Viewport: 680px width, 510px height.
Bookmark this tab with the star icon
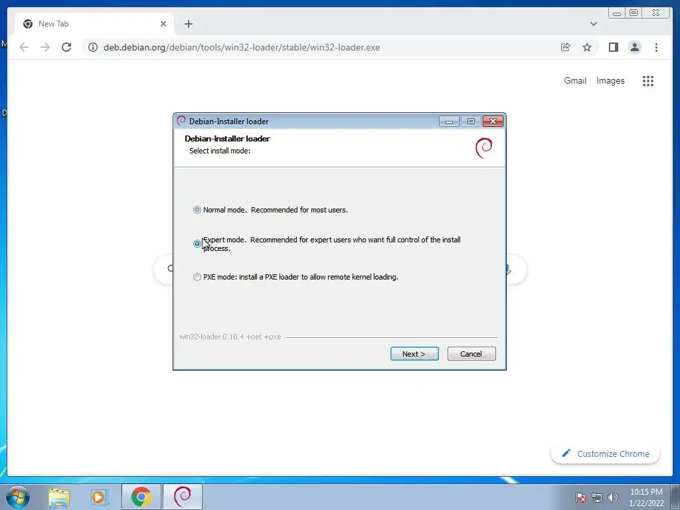point(587,47)
